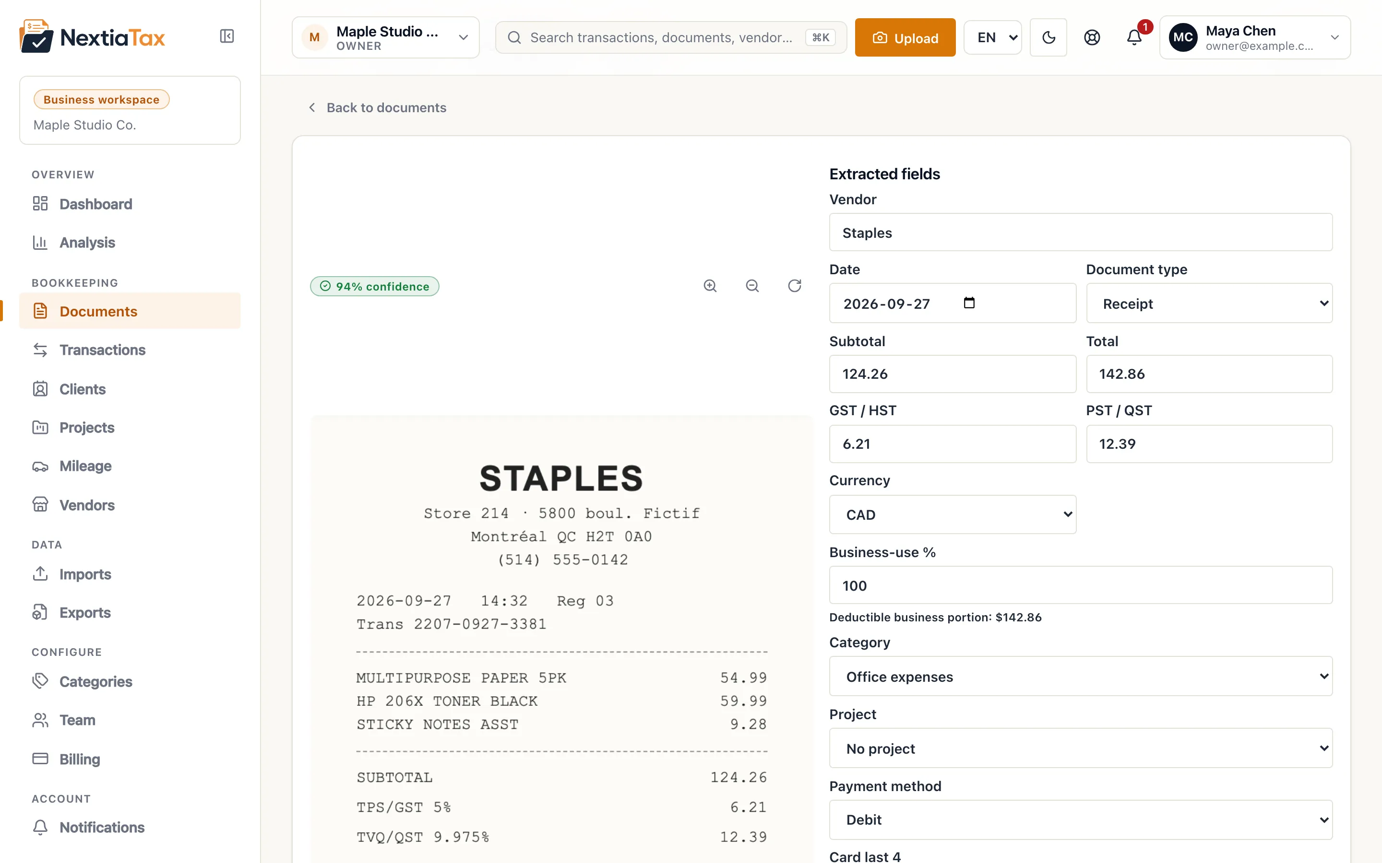Zoom in on receipt preview
This screenshot has height=863, width=1382.
[x=710, y=286]
